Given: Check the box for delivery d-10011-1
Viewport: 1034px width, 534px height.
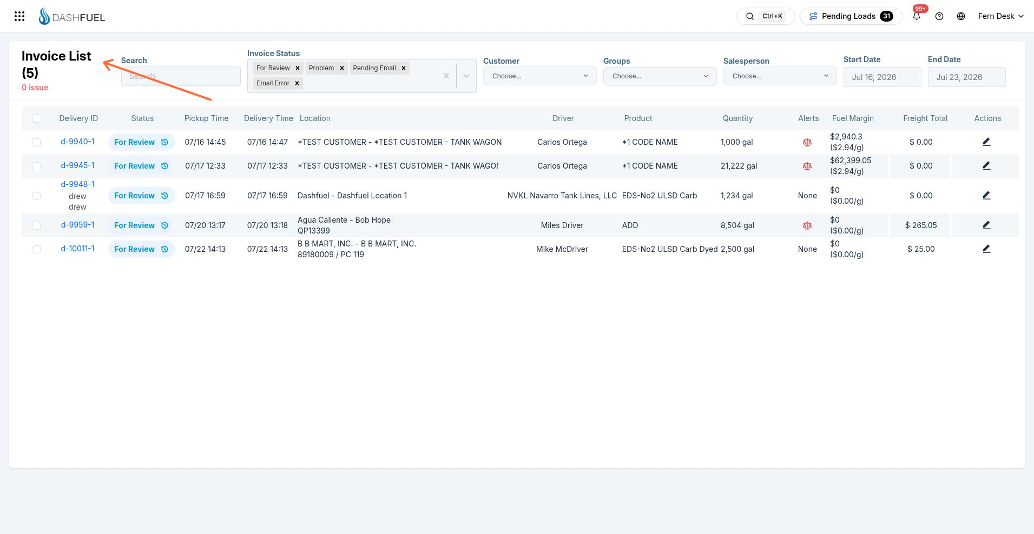Looking at the screenshot, I should pos(37,249).
